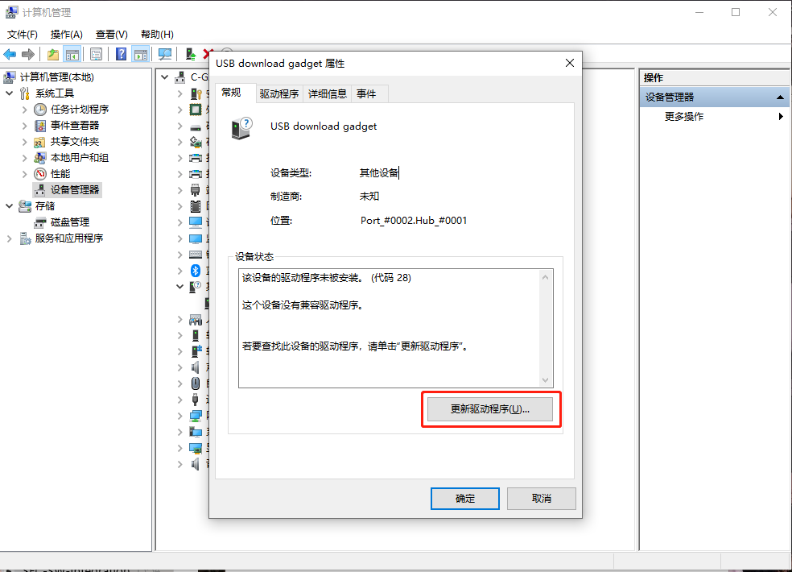The height and width of the screenshot is (572, 792).
Task: Open Disk Management (磁盘管理) node
Action: click(70, 222)
